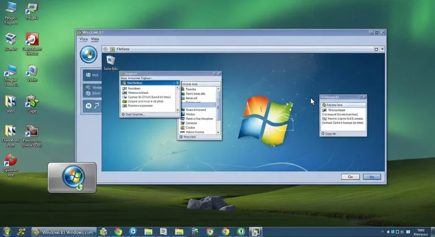Select the 'Dont' sidebar entry

click(x=93, y=93)
